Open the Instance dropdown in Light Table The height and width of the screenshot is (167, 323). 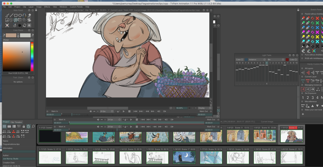(x=257, y=60)
